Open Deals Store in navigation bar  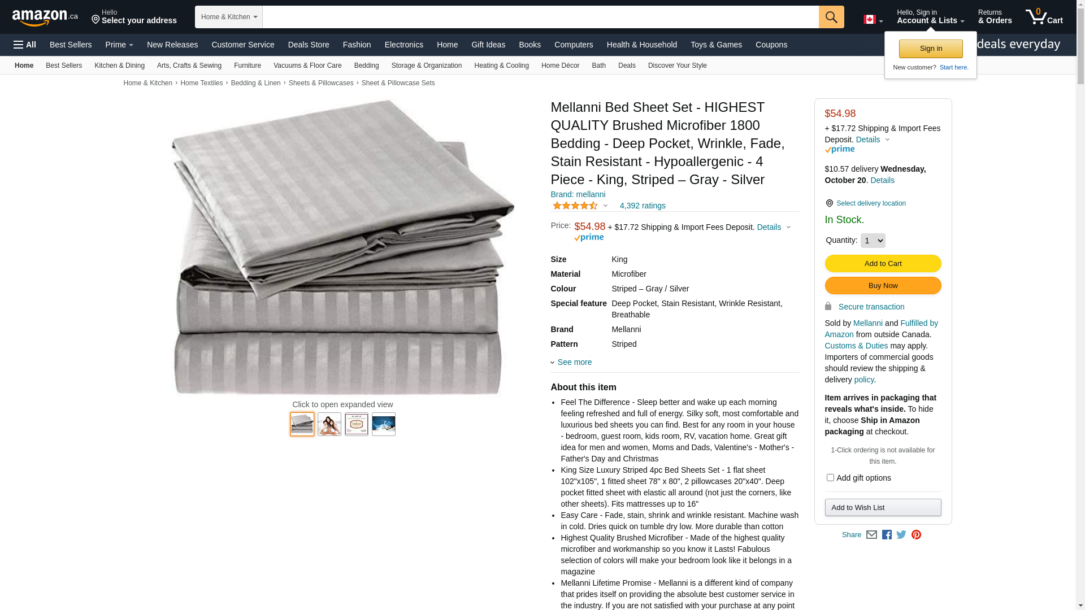309,45
